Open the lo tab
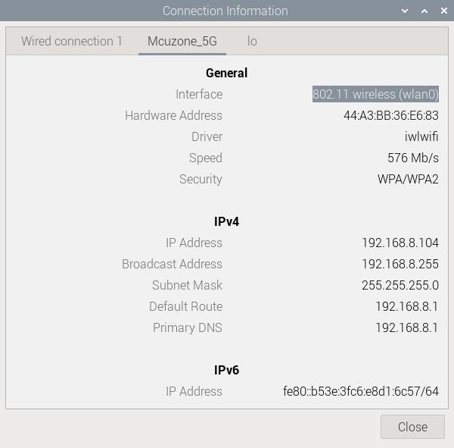 252,42
